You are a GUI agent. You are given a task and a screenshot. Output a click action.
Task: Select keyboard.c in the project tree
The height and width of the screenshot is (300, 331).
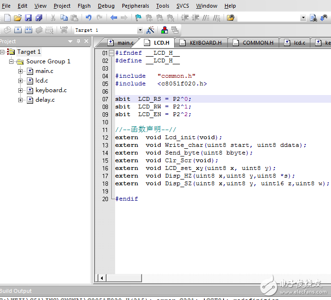point(51,90)
